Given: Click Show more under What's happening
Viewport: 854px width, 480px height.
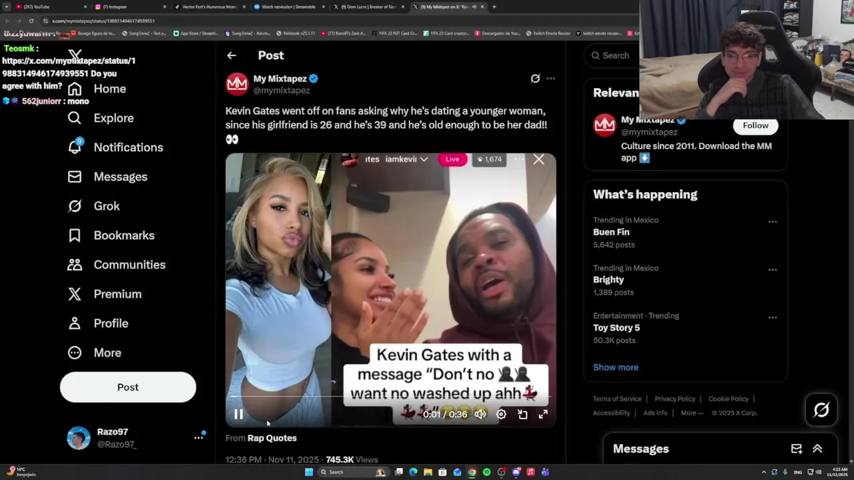Looking at the screenshot, I should (x=616, y=367).
